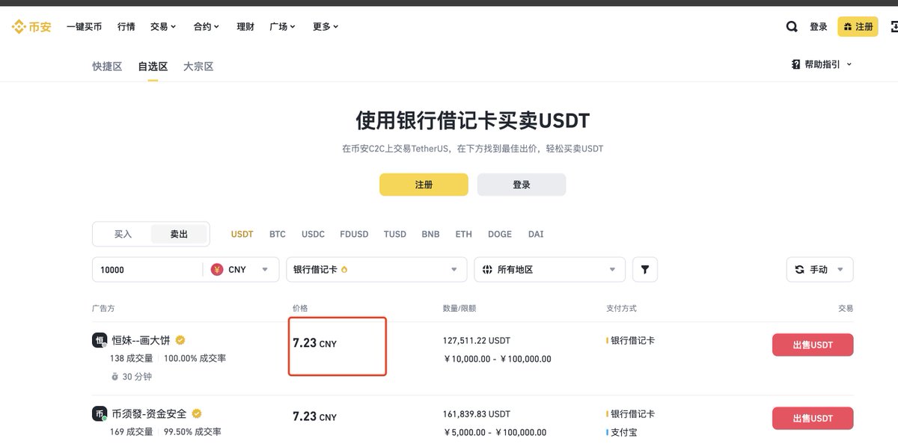
Task: Expand the 帮助指引 dropdown
Action: (x=822, y=64)
